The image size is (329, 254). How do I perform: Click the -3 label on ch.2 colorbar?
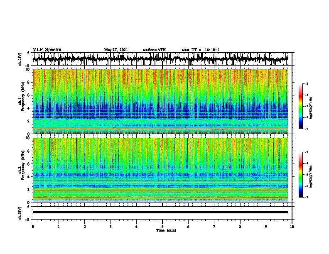[x=306, y=152]
